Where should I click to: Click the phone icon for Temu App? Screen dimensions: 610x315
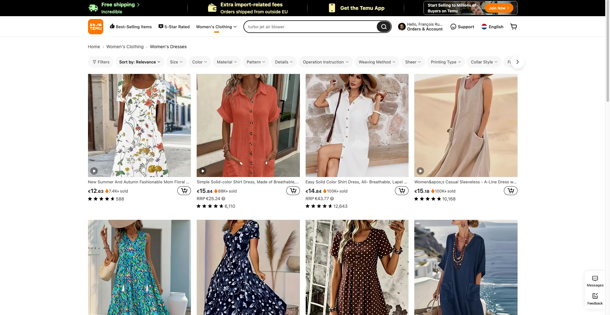click(332, 8)
